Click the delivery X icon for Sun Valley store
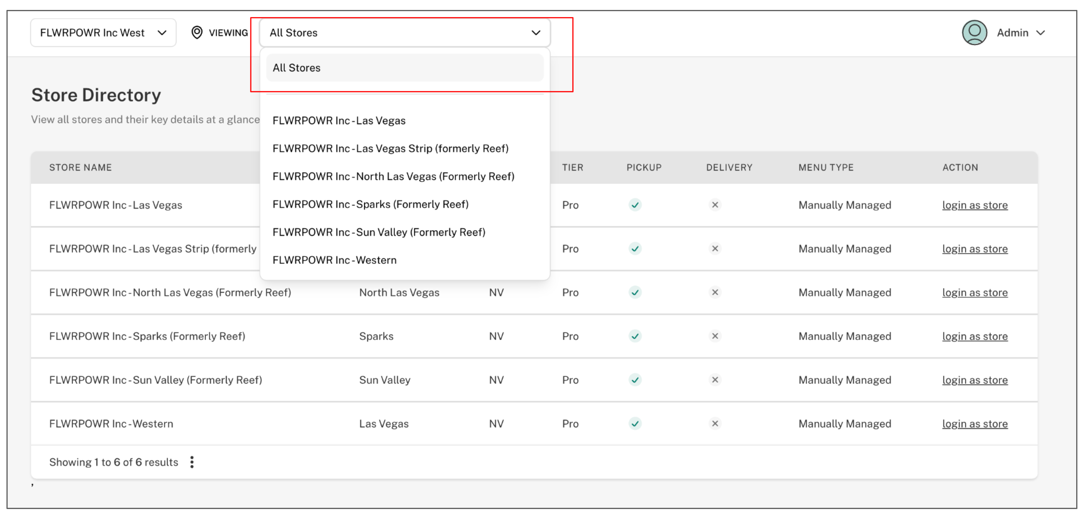1087x519 pixels. click(715, 380)
